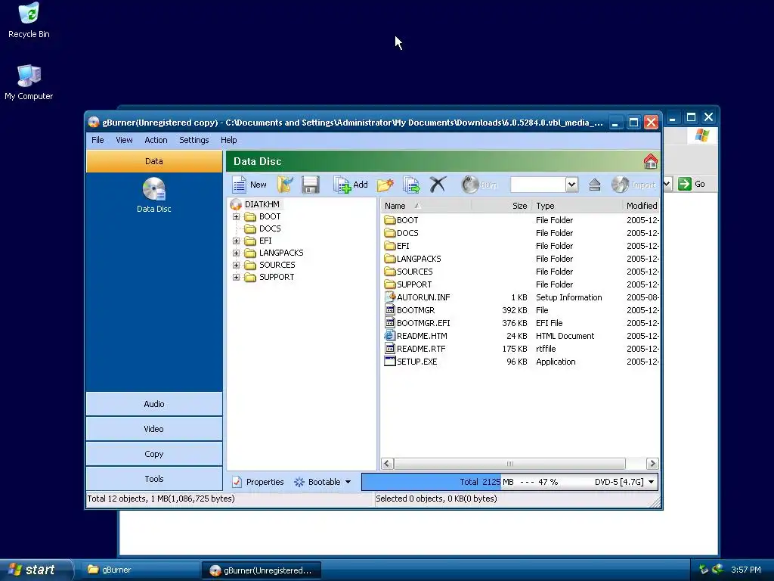
Task: Expand the SUPPORT tree node
Action: pyautogui.click(x=236, y=277)
